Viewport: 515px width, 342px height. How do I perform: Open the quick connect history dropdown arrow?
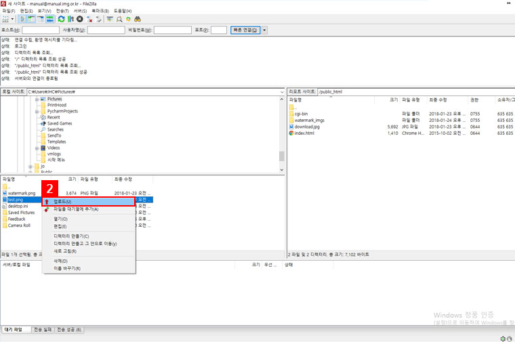264,30
